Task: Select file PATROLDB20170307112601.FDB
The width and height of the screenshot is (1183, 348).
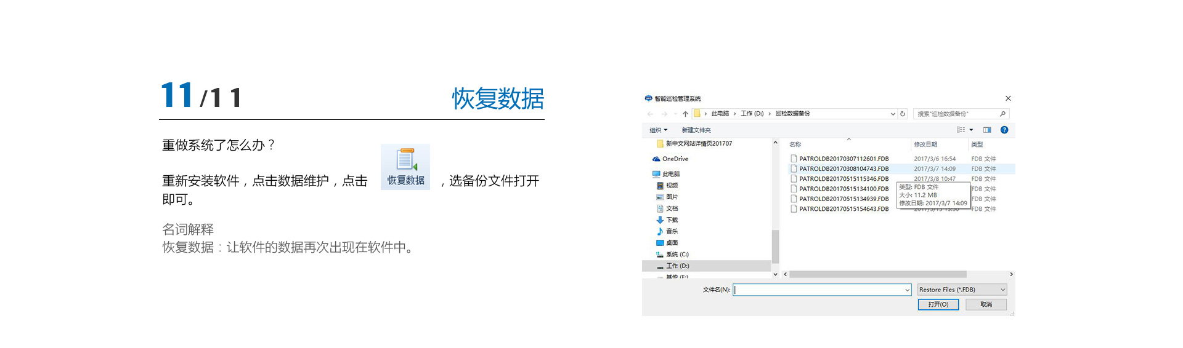Action: point(844,159)
